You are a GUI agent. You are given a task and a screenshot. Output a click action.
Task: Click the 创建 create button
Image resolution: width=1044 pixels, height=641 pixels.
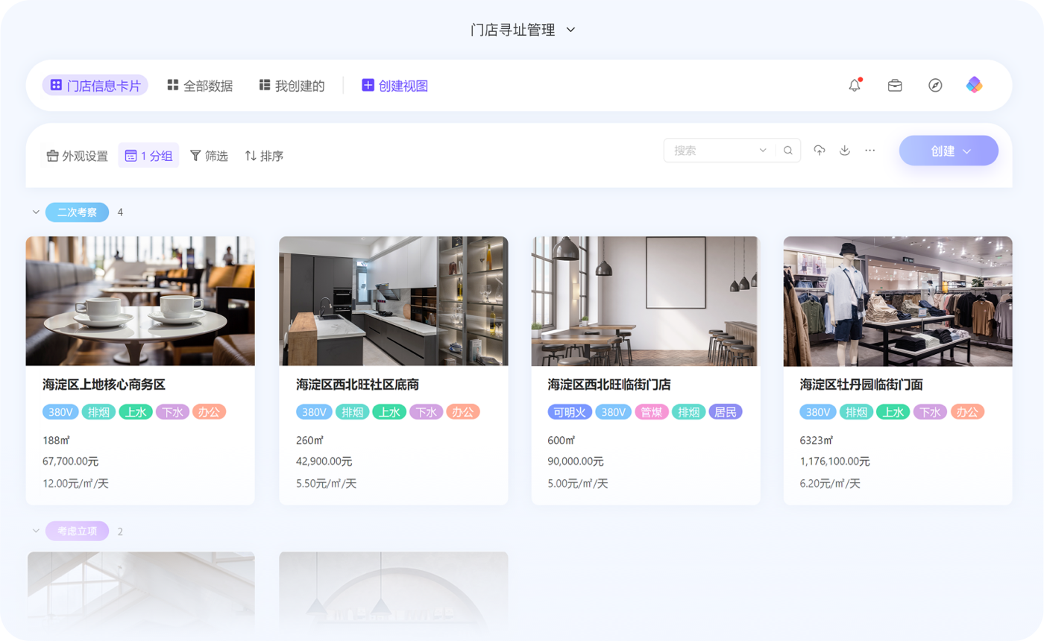949,151
